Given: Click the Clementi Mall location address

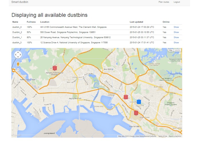Looking at the screenshot, I should (73, 27).
